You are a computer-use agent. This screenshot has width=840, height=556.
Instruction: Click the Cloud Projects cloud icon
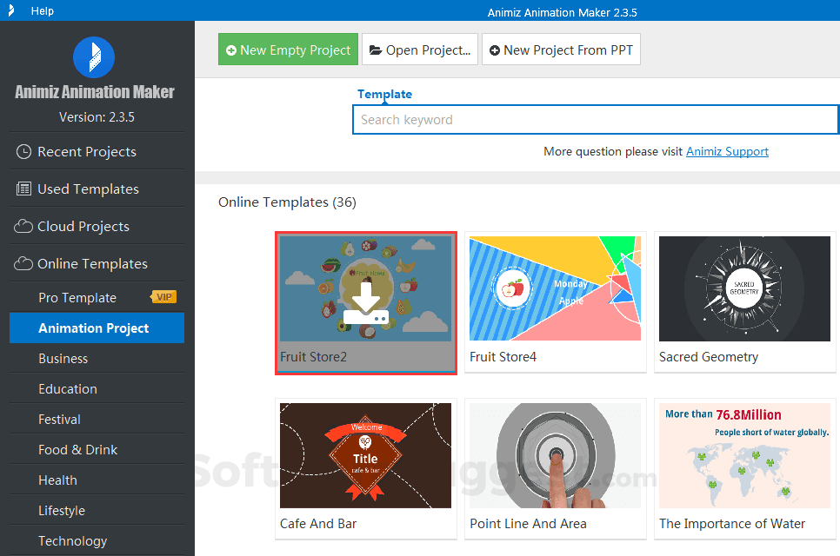[x=23, y=227]
